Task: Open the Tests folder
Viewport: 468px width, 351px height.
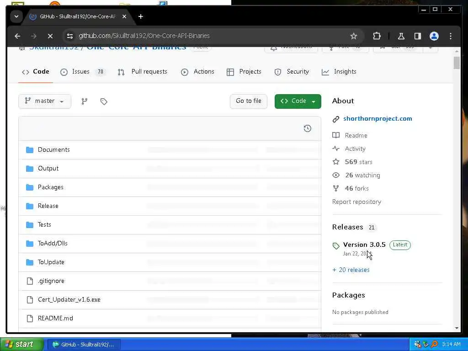Action: (44, 225)
